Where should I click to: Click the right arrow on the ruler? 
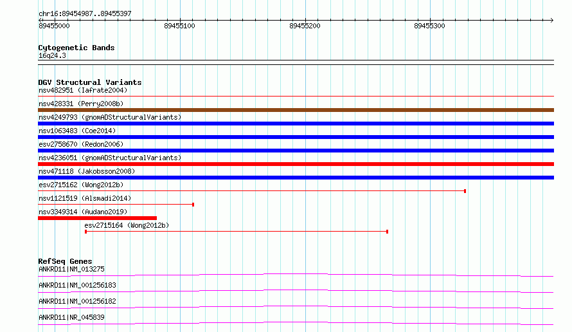tap(552, 21)
